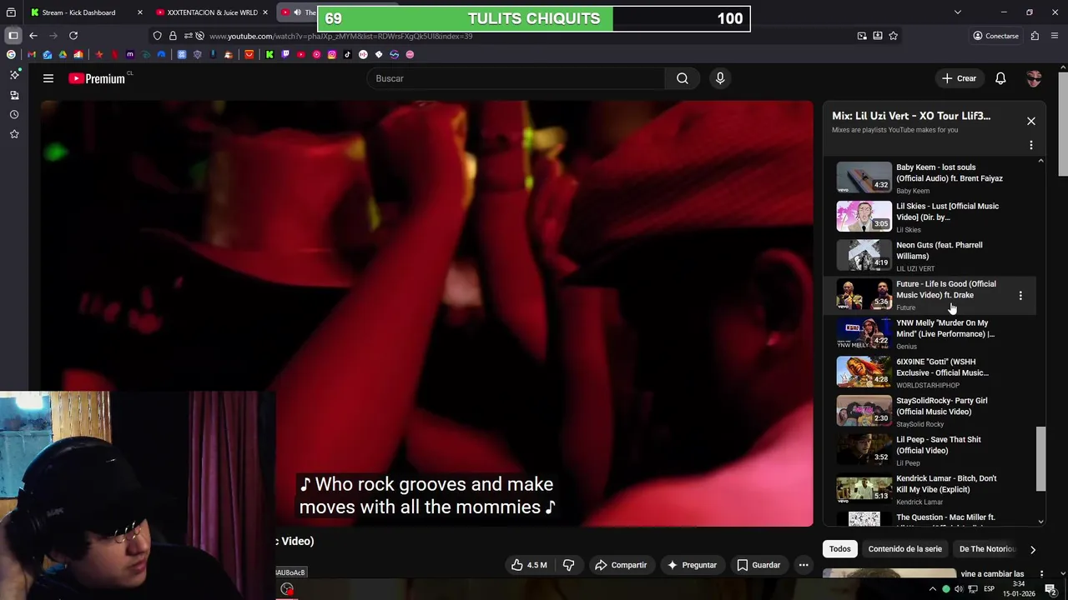
Task: Play Future - Life Is Good thumbnail
Action: pyautogui.click(x=864, y=295)
